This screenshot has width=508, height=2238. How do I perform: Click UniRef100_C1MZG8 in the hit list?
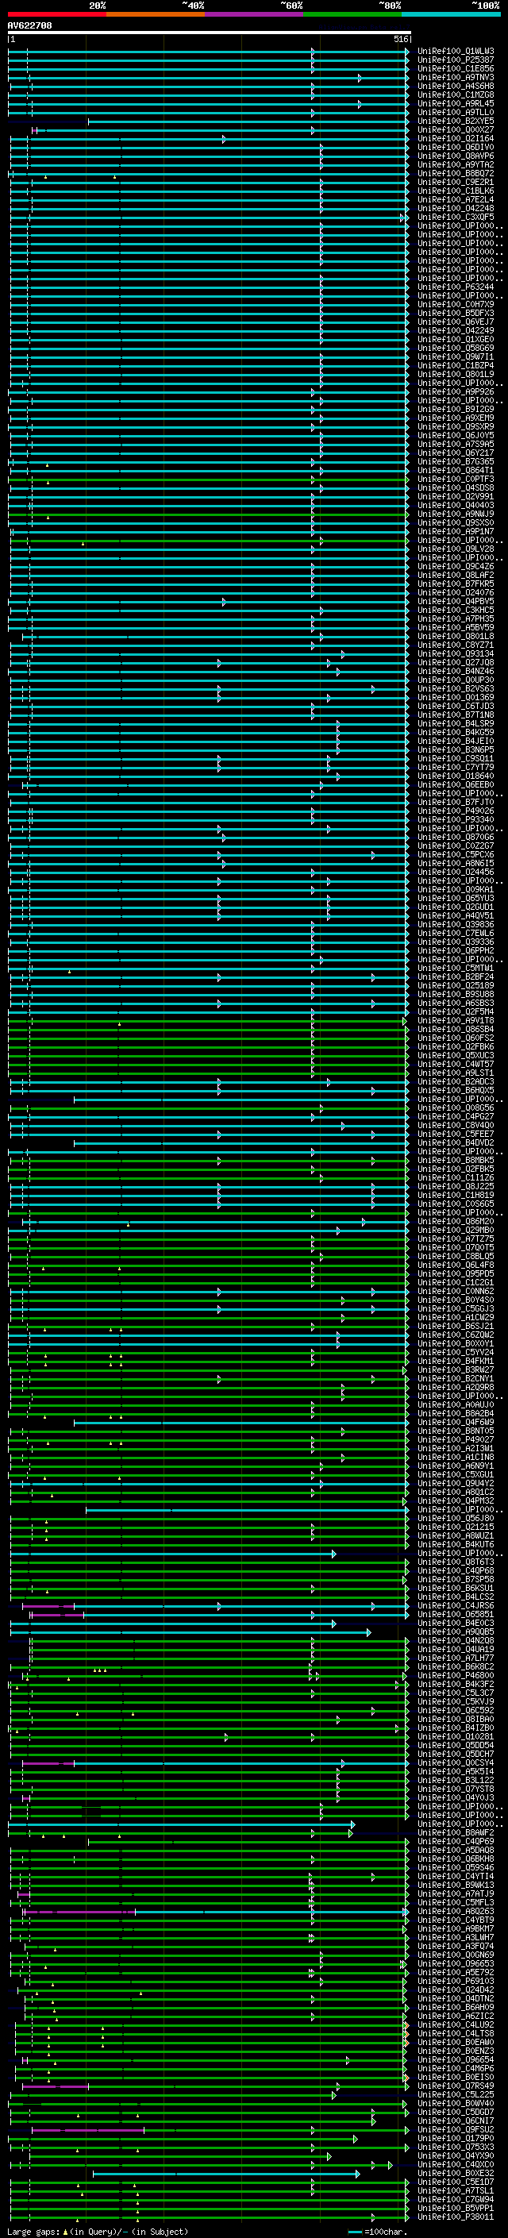click(456, 94)
